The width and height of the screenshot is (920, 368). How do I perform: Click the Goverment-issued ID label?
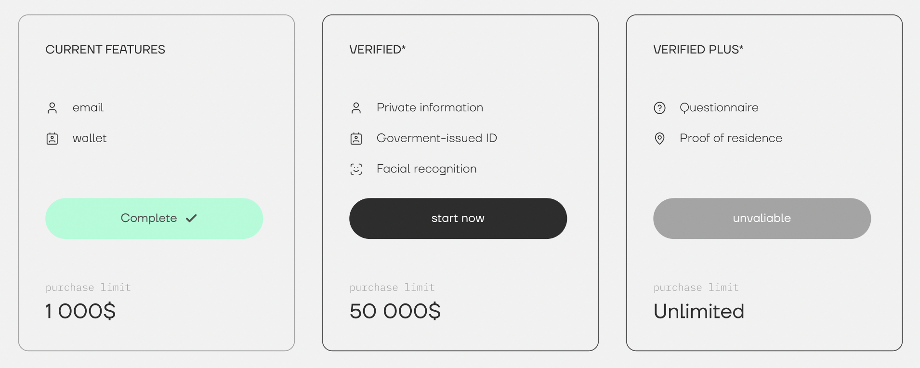(x=437, y=138)
